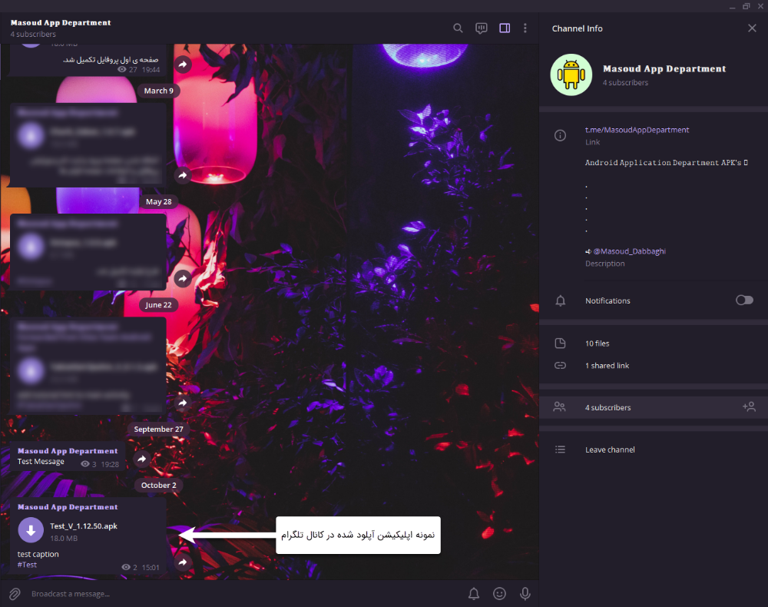Forward the message sent at 19:44
This screenshot has height=607, width=768.
tap(183, 65)
